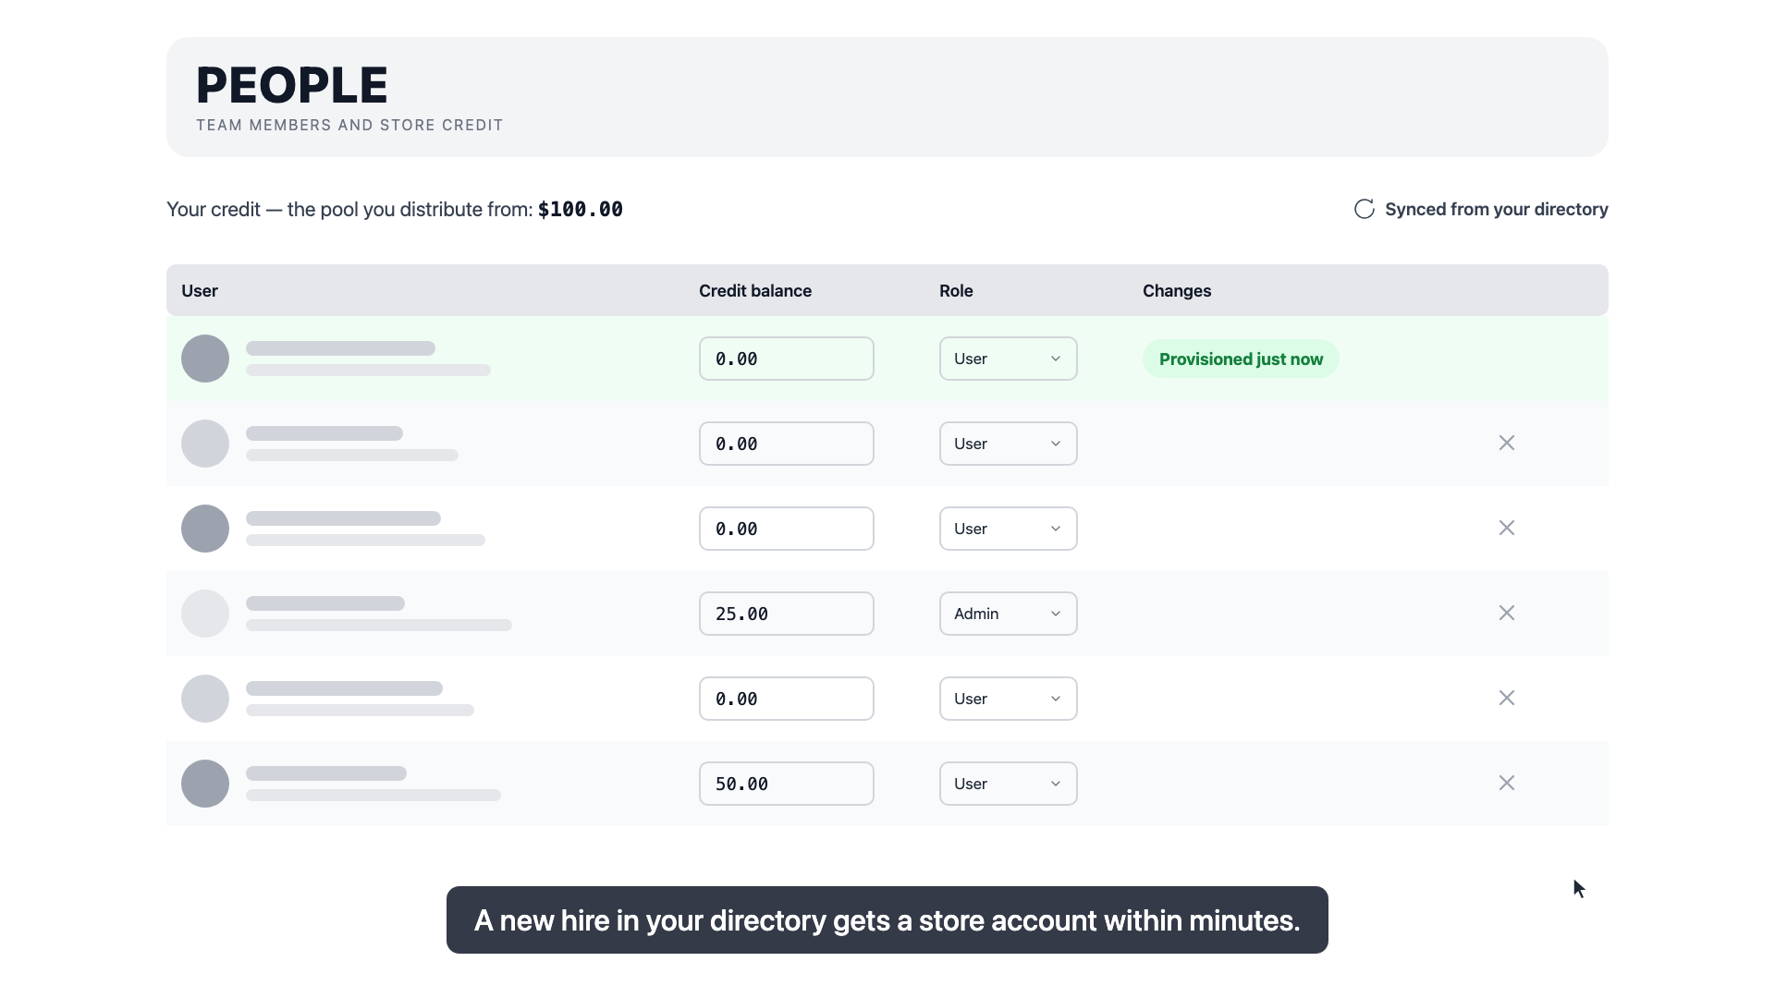
Task: Click the avatar in the Admin row
Action: [205, 614]
